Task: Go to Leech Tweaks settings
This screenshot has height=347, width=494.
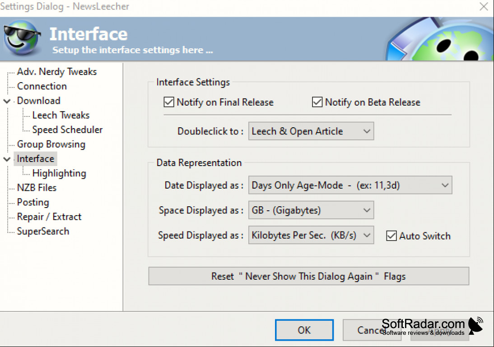Action: tap(61, 115)
